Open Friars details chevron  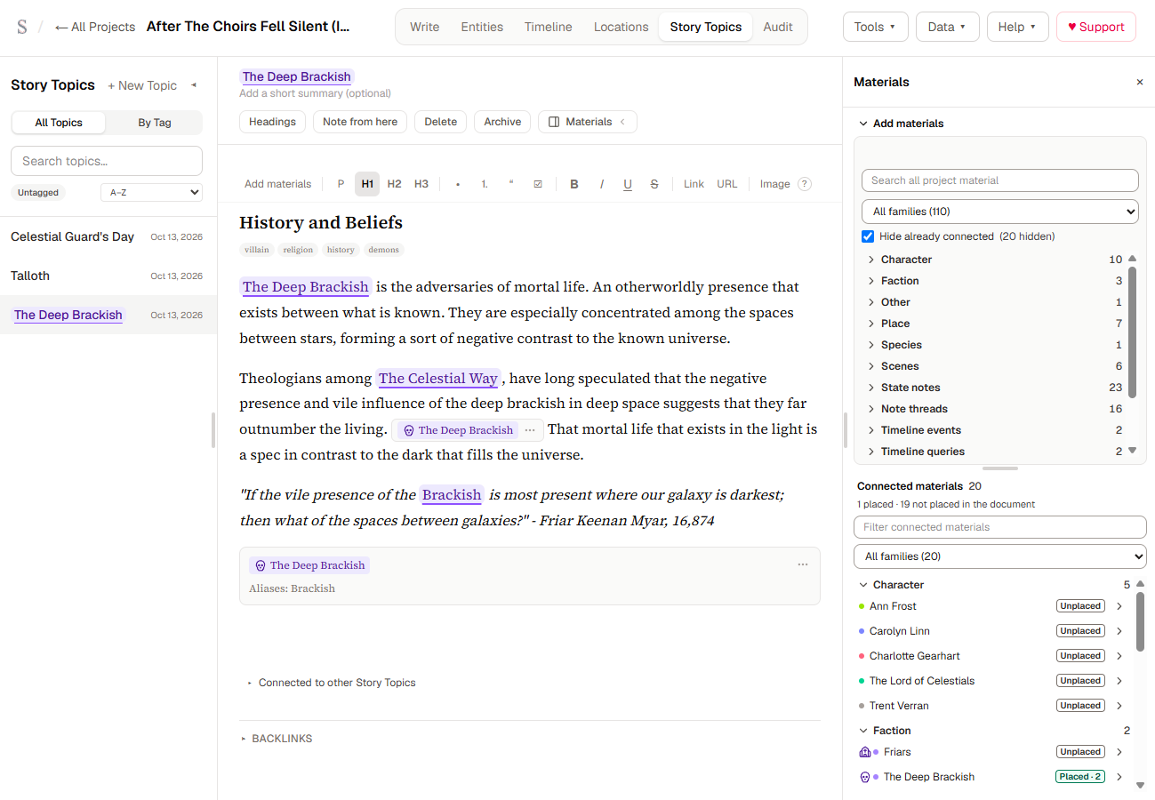click(1119, 752)
